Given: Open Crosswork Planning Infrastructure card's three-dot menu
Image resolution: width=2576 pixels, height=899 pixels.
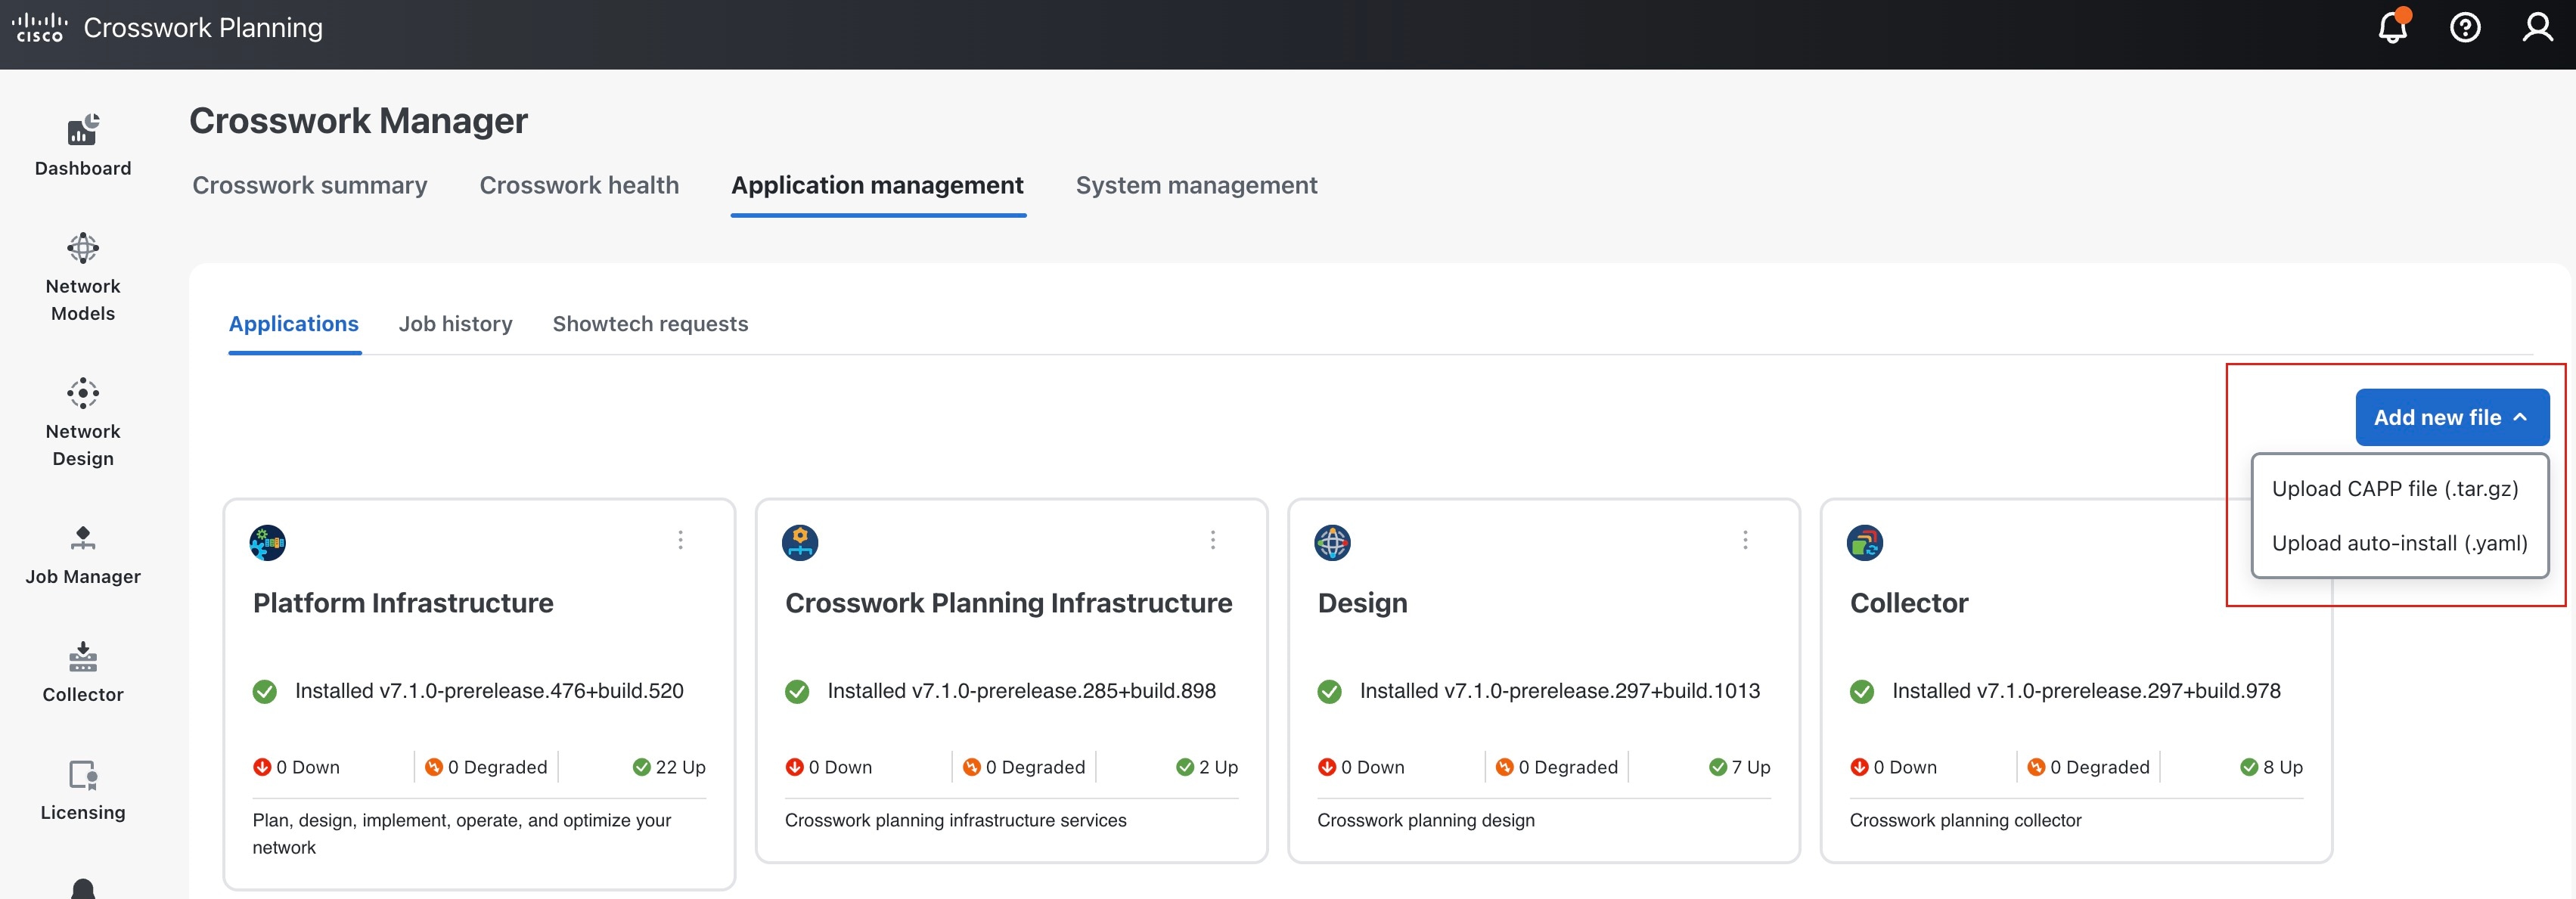Looking at the screenshot, I should click(x=1213, y=540).
